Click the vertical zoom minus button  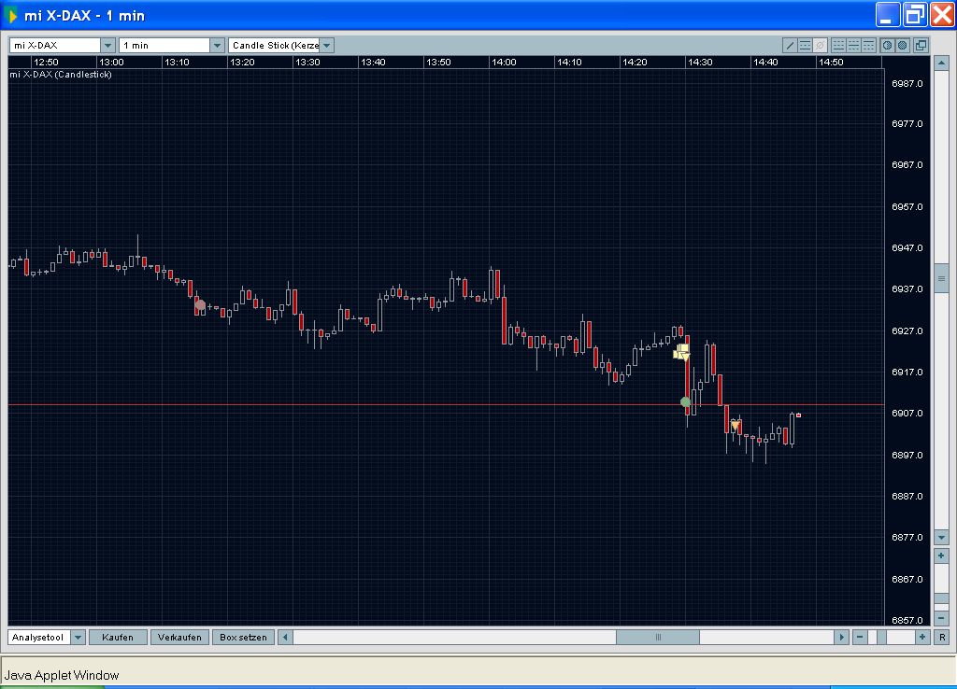coord(941,618)
